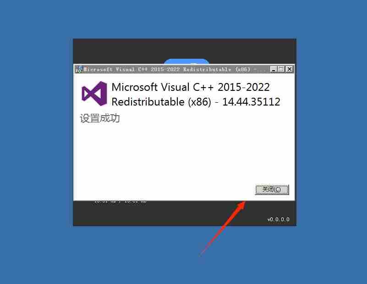Click the 关闭(C) close button
367x284 pixels.
coord(272,189)
